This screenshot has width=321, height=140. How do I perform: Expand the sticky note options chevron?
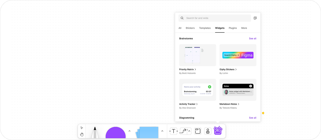pos(162,131)
